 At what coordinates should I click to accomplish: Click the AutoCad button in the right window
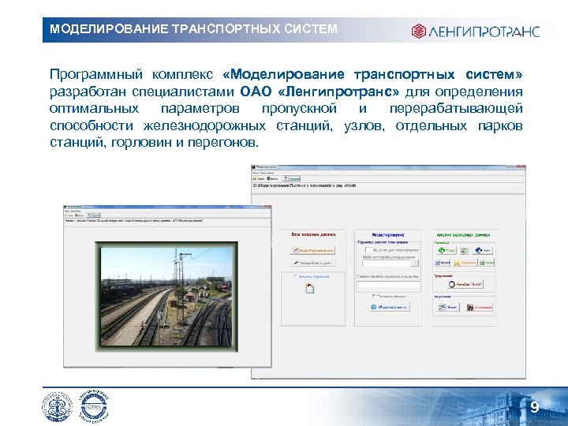pyautogui.click(x=465, y=284)
